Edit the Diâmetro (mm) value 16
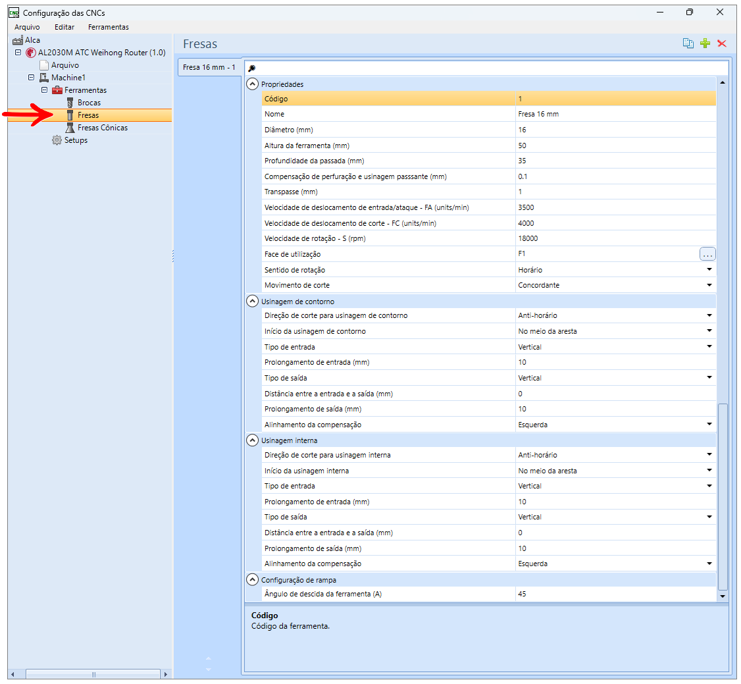 coord(615,130)
